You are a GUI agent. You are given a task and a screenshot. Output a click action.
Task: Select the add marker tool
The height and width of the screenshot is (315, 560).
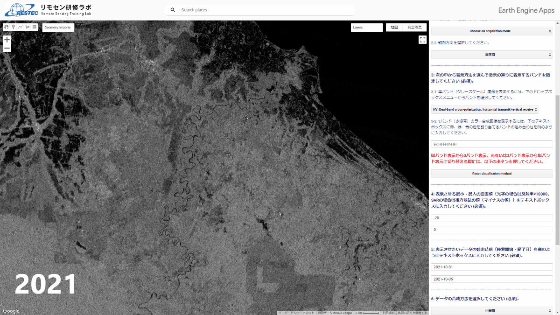click(14, 27)
